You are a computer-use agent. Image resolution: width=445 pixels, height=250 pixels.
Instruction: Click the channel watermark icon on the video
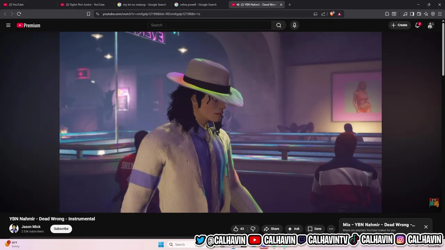coord(434,202)
